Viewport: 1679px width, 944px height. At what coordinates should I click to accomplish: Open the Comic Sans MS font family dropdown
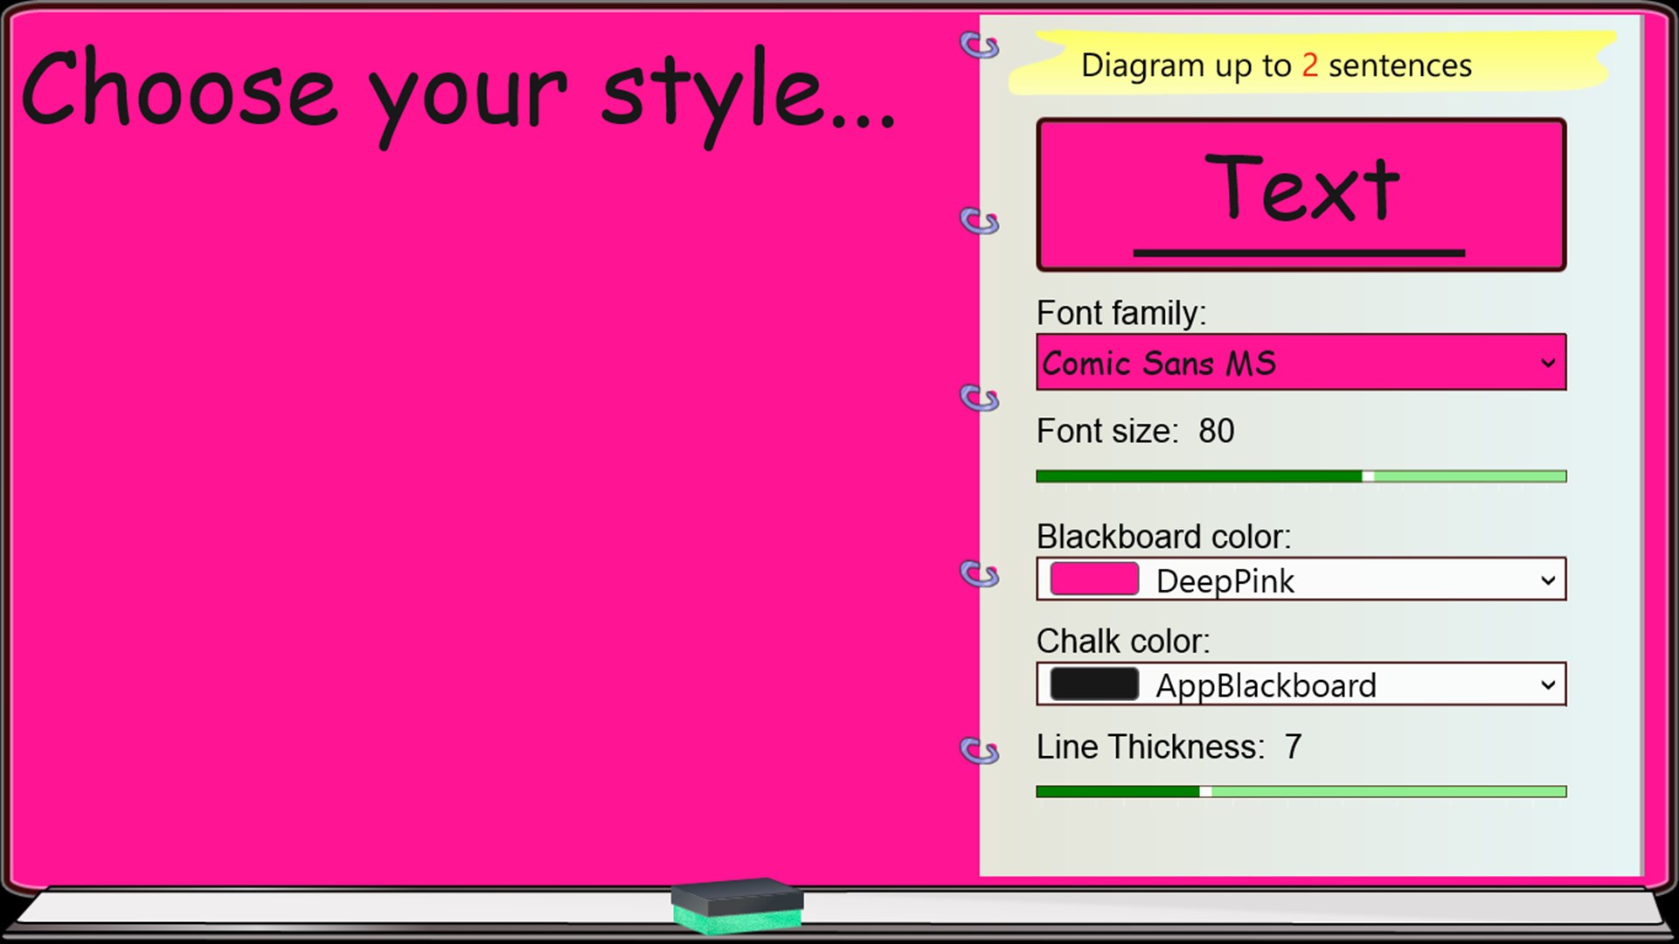1301,362
